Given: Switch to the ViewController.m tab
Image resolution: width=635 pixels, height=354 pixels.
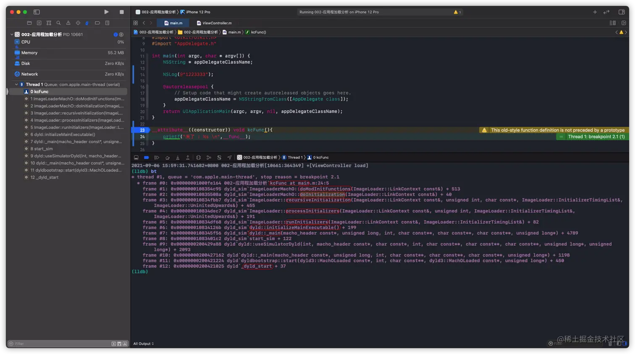Looking at the screenshot, I should [214, 23].
